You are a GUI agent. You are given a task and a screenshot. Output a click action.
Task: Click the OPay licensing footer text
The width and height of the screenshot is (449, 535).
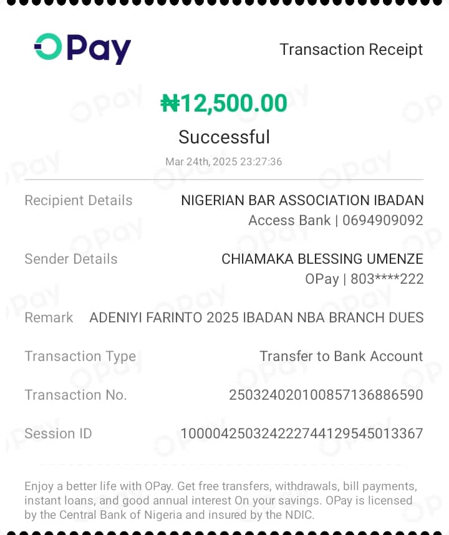(x=220, y=500)
